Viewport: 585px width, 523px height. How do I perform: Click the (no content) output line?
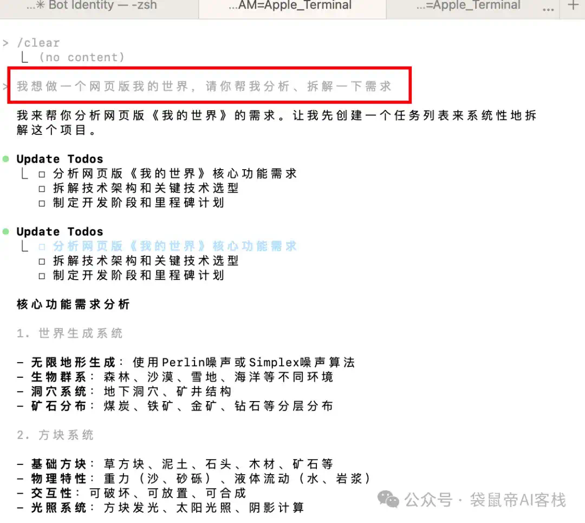(x=82, y=57)
